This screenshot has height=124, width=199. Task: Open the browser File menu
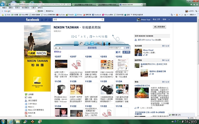(4, 8)
